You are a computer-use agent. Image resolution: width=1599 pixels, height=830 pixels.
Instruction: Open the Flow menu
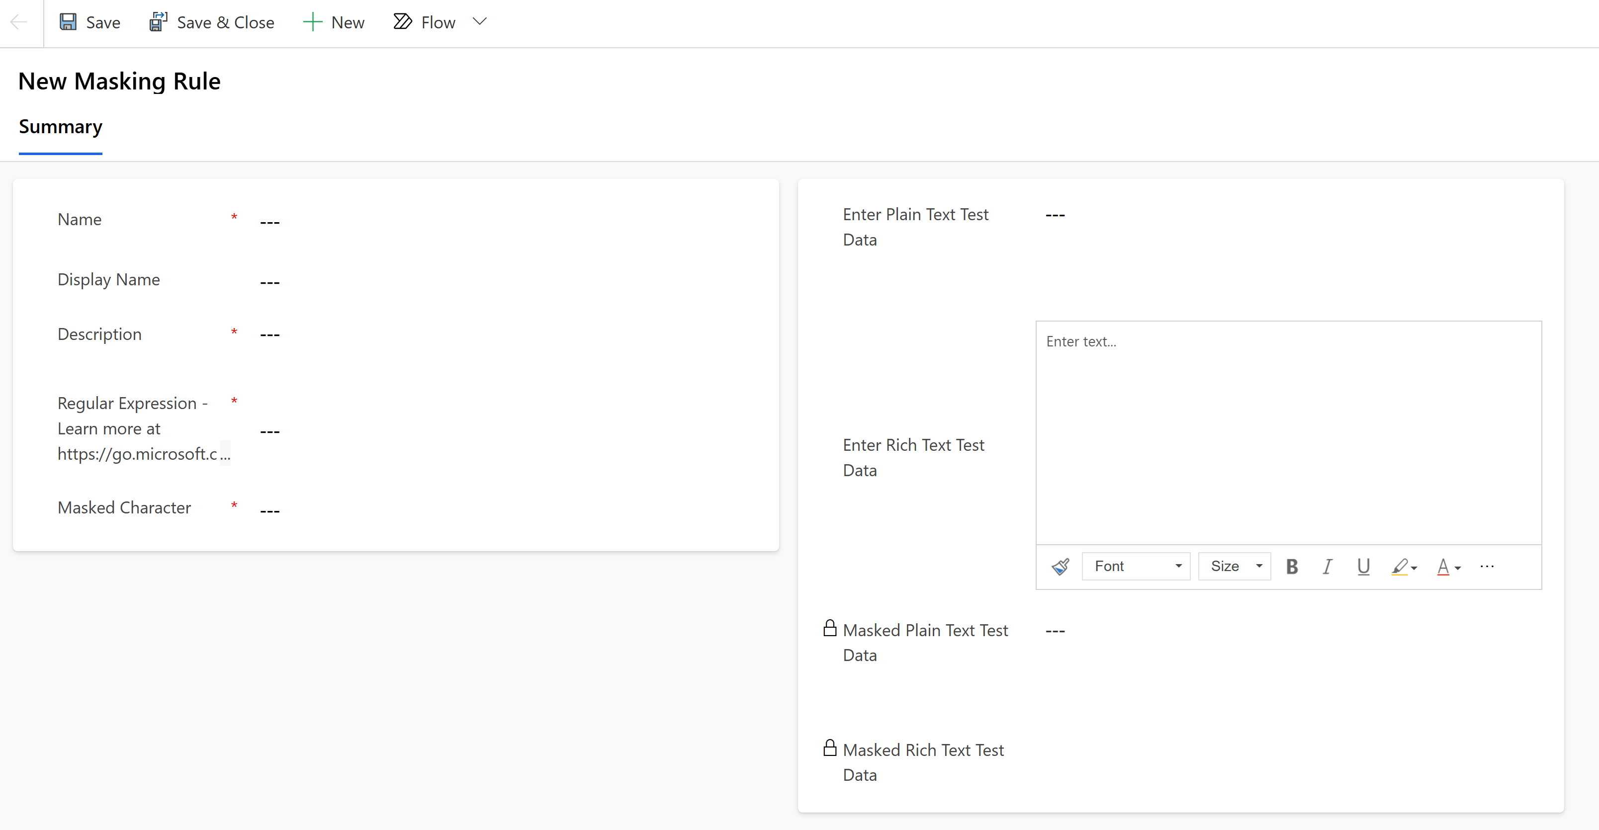tap(425, 22)
